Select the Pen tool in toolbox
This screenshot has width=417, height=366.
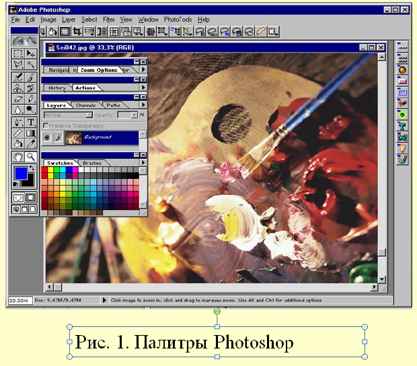pyautogui.click(x=17, y=122)
